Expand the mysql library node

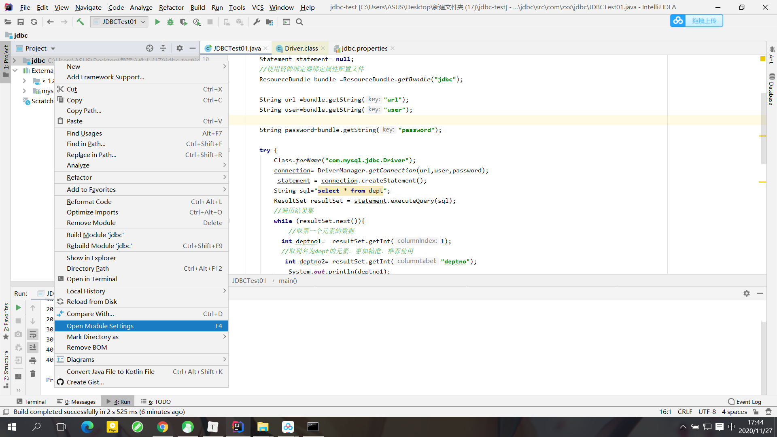click(24, 91)
